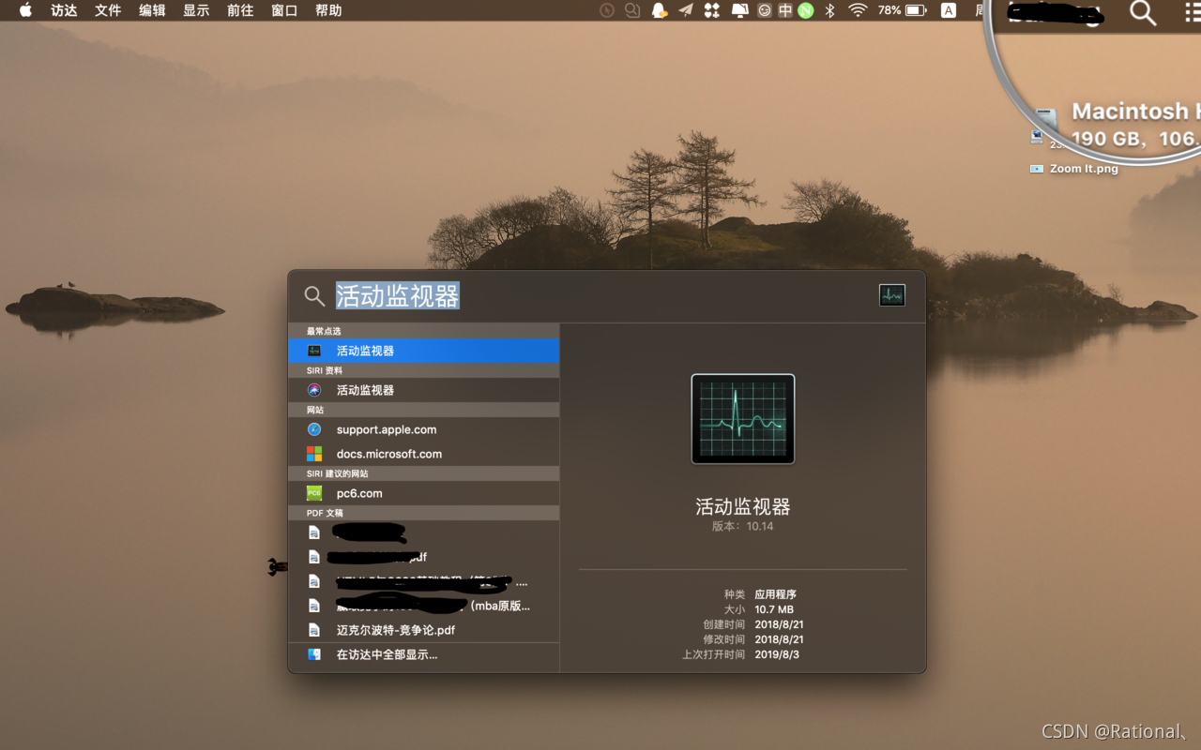
Task: Click the 中 input method icon
Action: [785, 10]
